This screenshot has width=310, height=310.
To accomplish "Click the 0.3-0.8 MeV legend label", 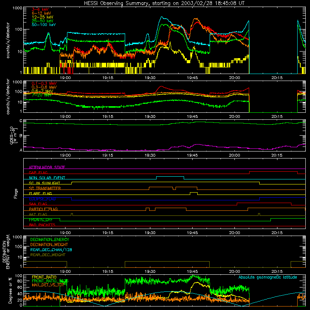I will click(44, 87).
